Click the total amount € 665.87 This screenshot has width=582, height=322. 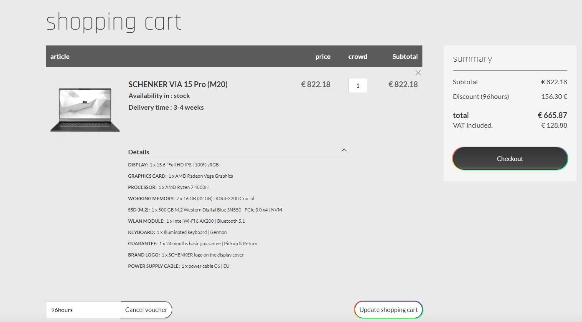552,115
